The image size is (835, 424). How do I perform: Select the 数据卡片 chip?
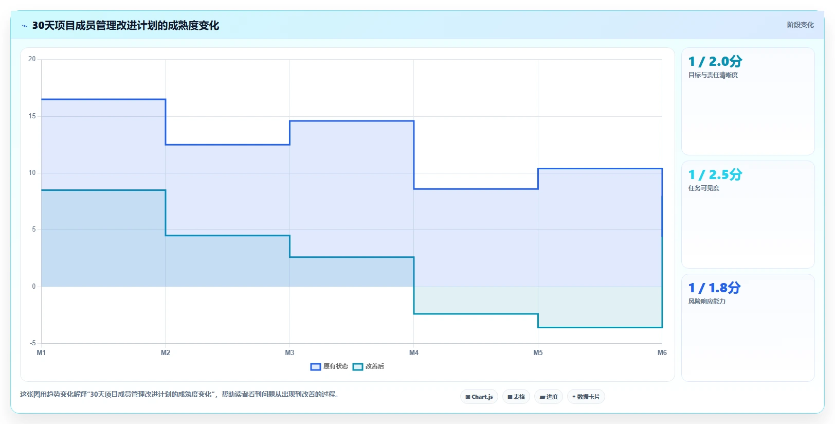coord(586,397)
